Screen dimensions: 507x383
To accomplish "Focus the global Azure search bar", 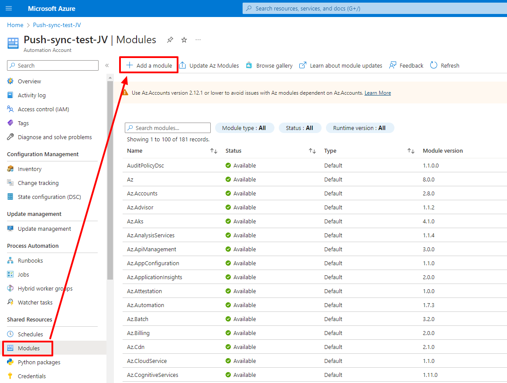I will click(x=375, y=8).
